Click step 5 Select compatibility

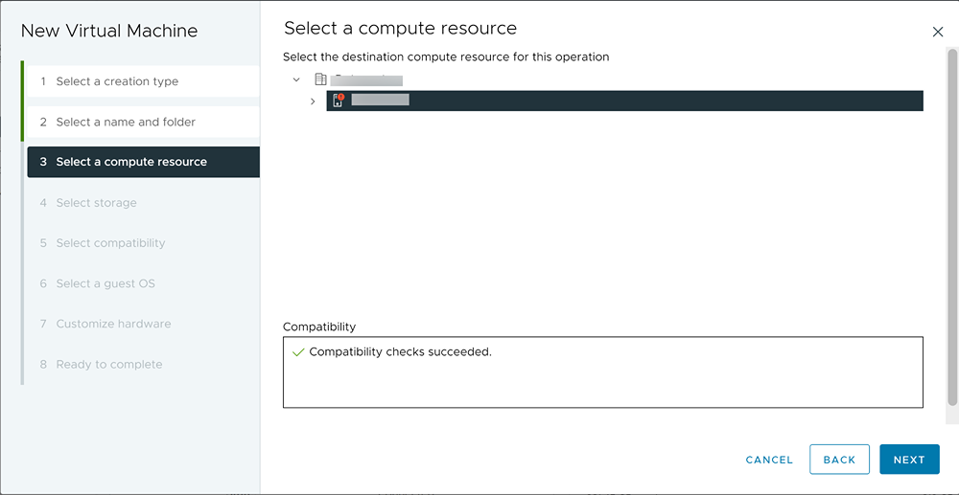110,243
